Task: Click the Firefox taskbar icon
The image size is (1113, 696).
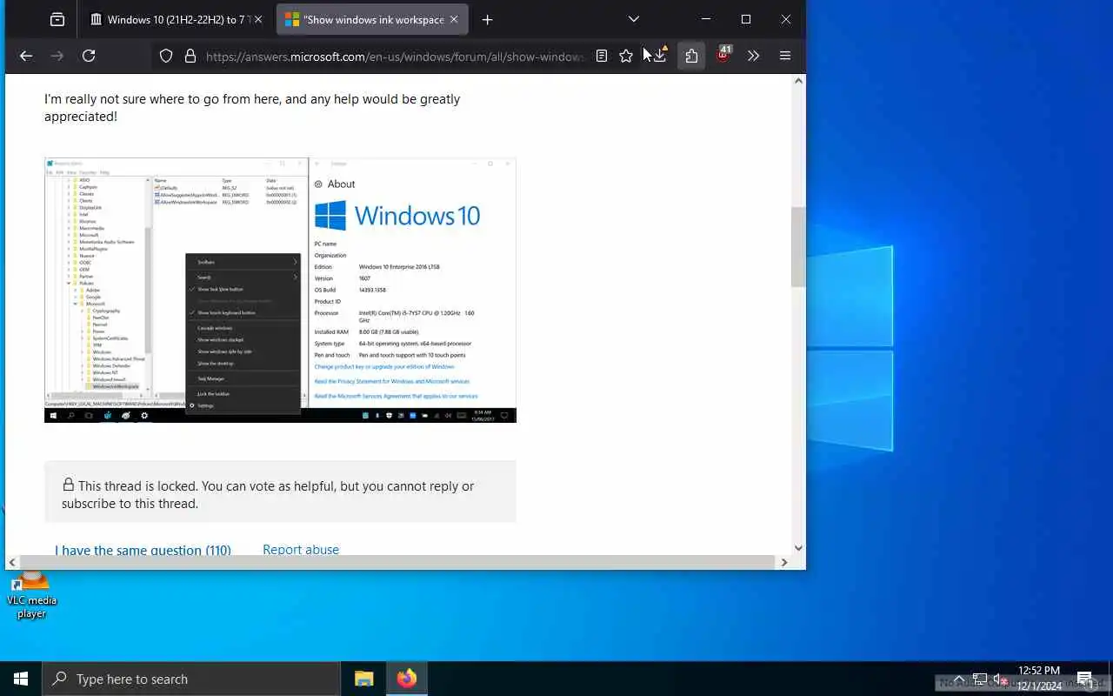Action: [x=407, y=679]
